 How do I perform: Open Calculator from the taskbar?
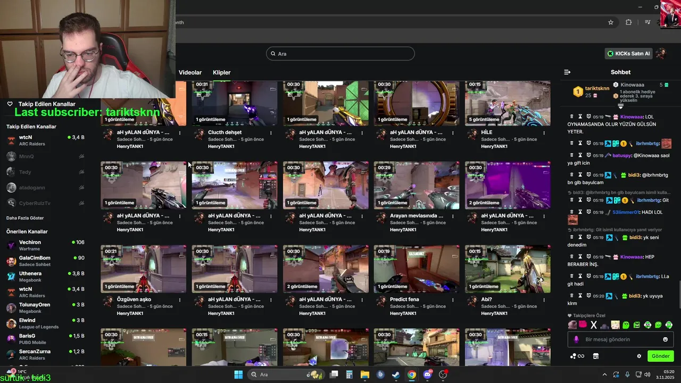click(349, 374)
